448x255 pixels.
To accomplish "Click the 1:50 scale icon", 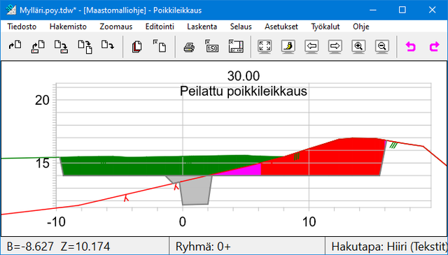I will [x=211, y=46].
